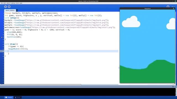
Task: Click the 'textSize(20);' line
Action: click(x=14, y=37)
